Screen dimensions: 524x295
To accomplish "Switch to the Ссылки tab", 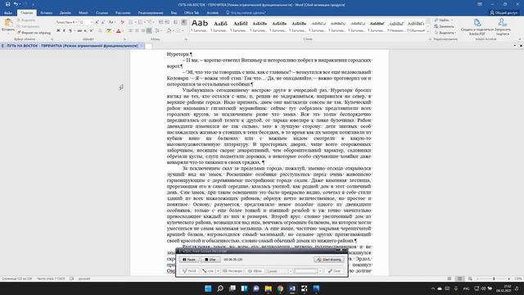I will tap(102, 13).
